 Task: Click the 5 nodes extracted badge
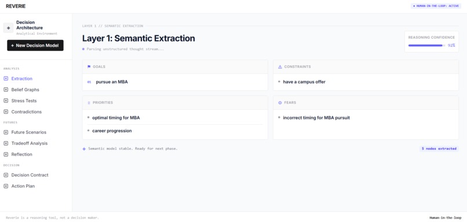439,149
